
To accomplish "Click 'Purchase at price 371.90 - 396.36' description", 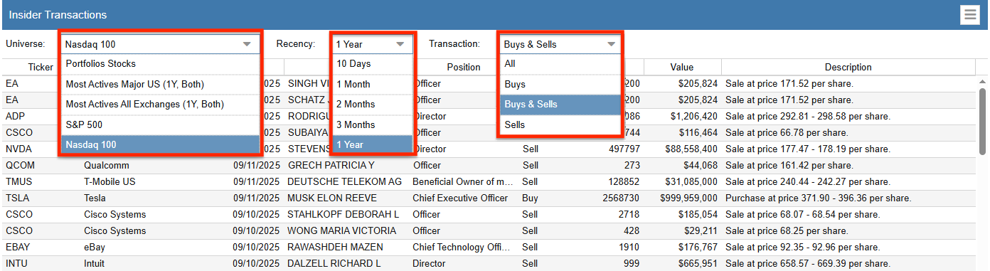I will (819, 198).
